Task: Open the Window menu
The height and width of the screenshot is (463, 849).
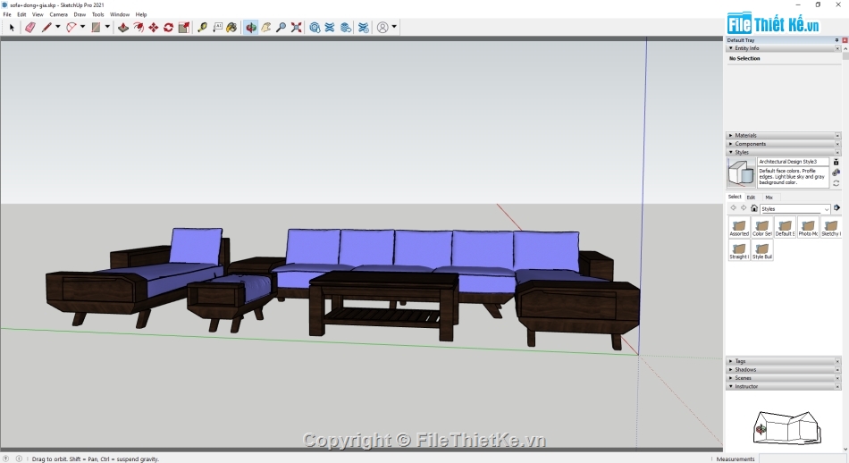Action: click(120, 14)
